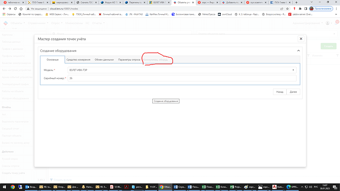Open the Модель dropdown with ВЗЛЕТ ИВК-ТЭР
The height and width of the screenshot is (191, 340).
pos(182,70)
